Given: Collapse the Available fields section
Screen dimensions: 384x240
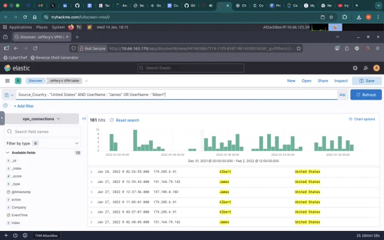Looking at the screenshot, I should pos(7,152).
